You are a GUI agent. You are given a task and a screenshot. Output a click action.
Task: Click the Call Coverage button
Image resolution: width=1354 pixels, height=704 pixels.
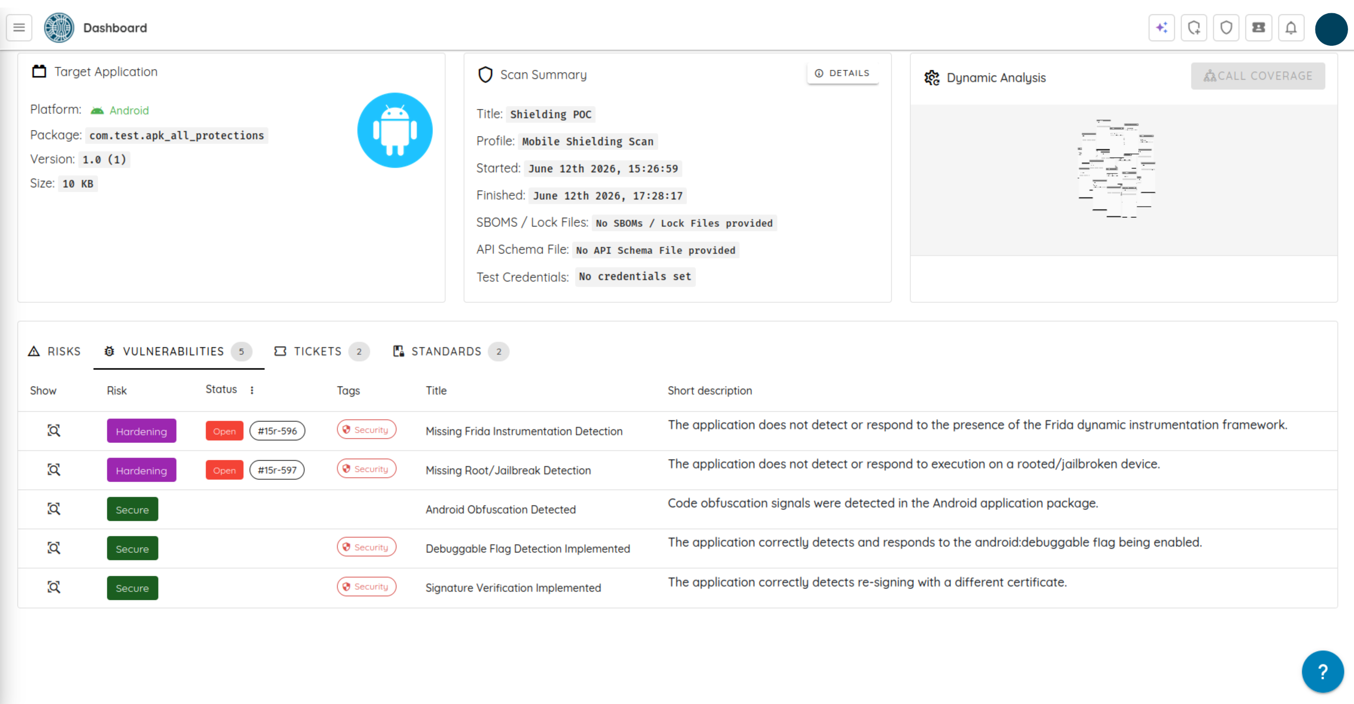(1258, 76)
